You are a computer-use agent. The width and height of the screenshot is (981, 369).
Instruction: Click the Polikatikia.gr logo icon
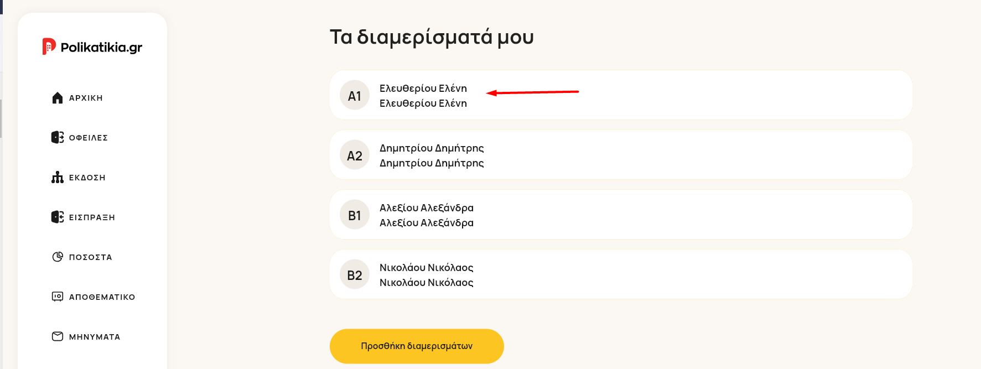tap(49, 46)
